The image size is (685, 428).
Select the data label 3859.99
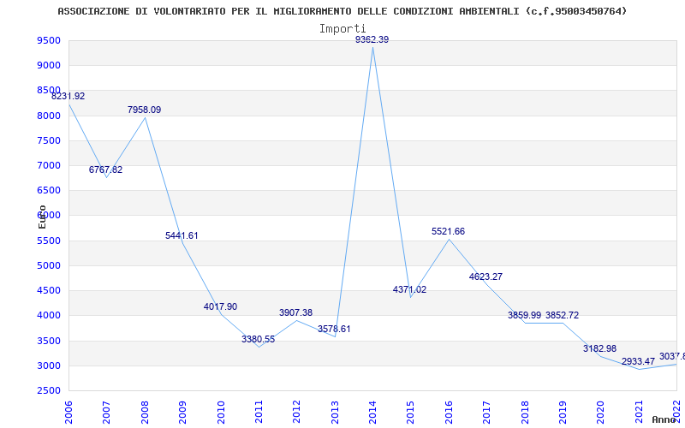pos(524,315)
